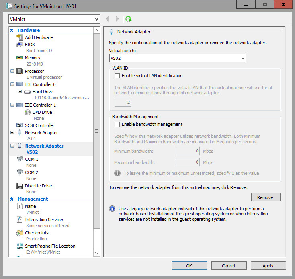295x279 pixels.
Task: Enable bandwidth management checkbox
Action: pos(117,124)
